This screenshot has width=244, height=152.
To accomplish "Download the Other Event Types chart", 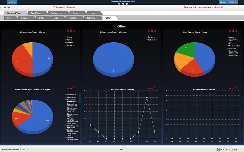I will coord(67,88).
